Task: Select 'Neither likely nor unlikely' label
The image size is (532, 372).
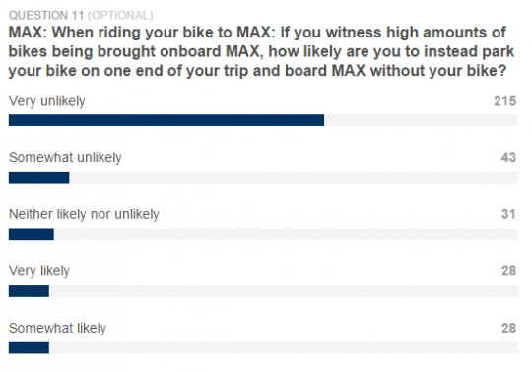Action: coord(84,214)
